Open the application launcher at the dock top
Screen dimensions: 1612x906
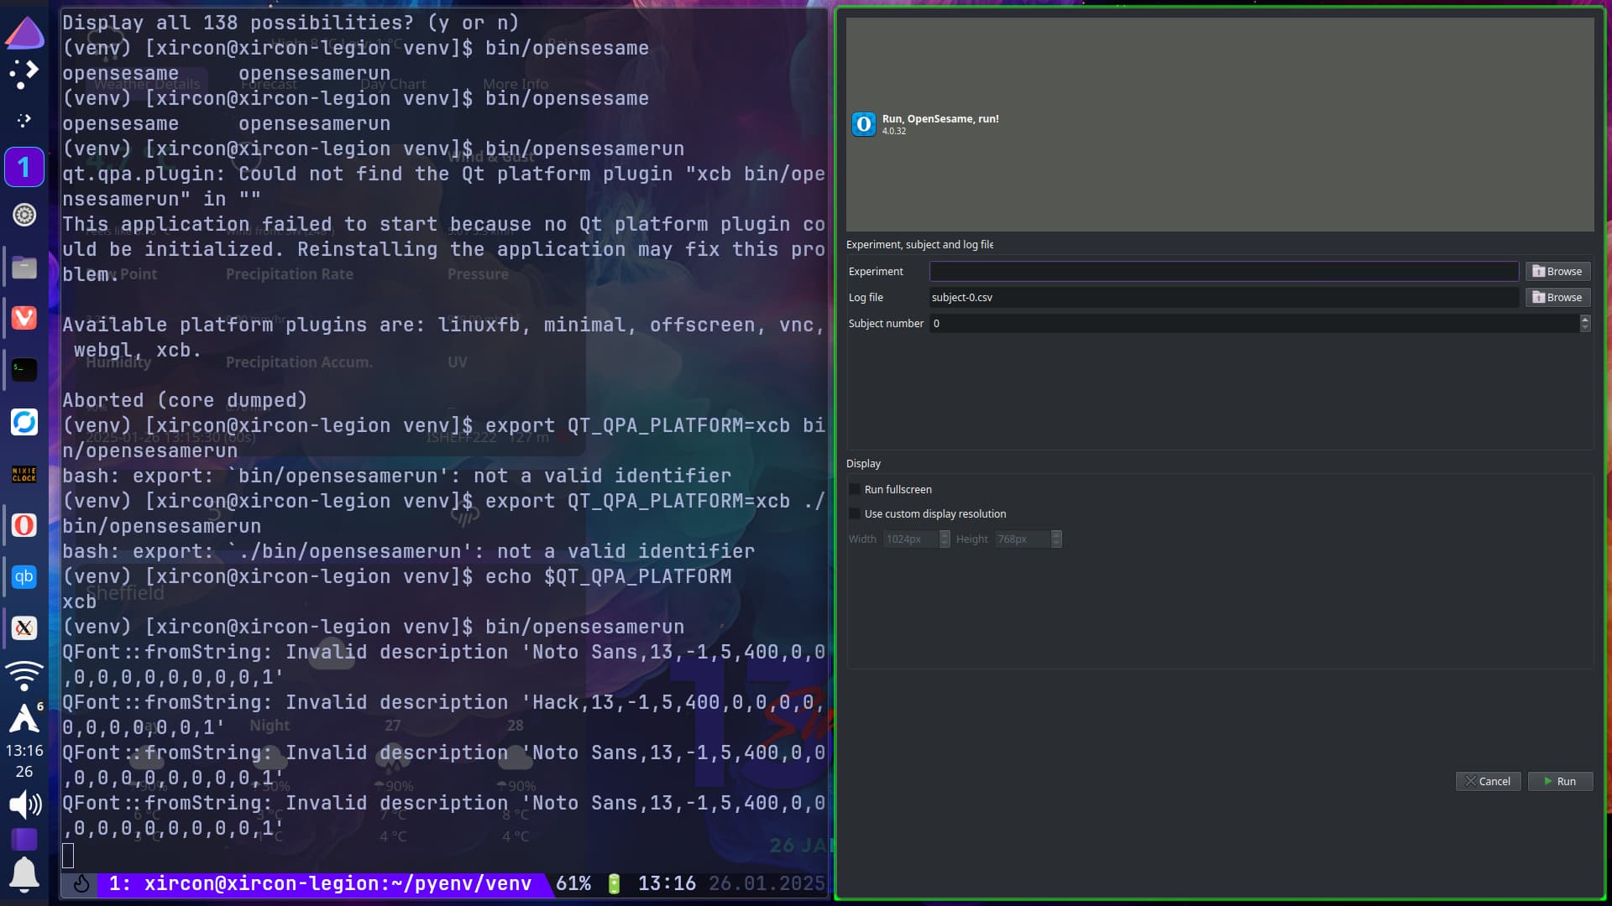pyautogui.click(x=24, y=34)
